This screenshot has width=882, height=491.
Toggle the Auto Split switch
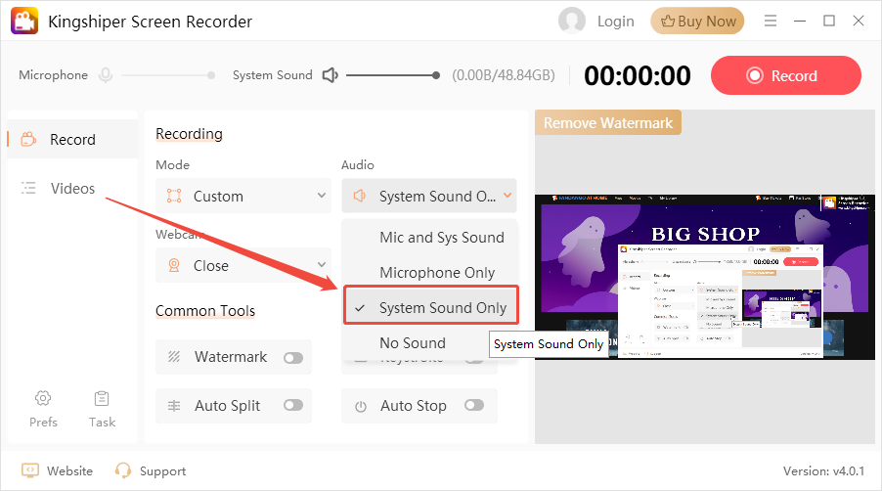pyautogui.click(x=293, y=406)
